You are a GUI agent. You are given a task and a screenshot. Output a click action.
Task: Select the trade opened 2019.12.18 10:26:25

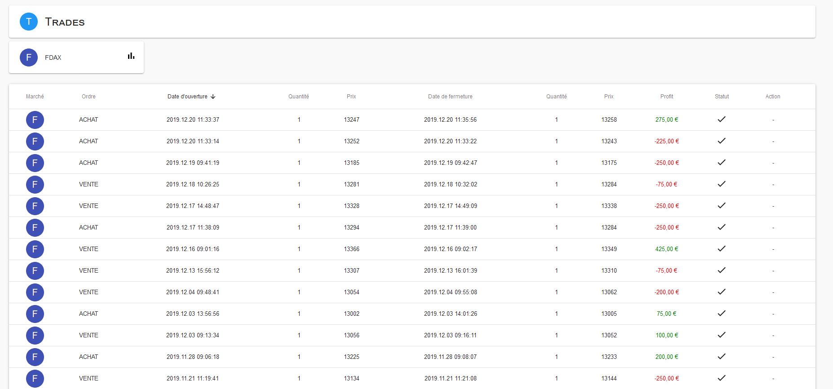[x=193, y=185]
